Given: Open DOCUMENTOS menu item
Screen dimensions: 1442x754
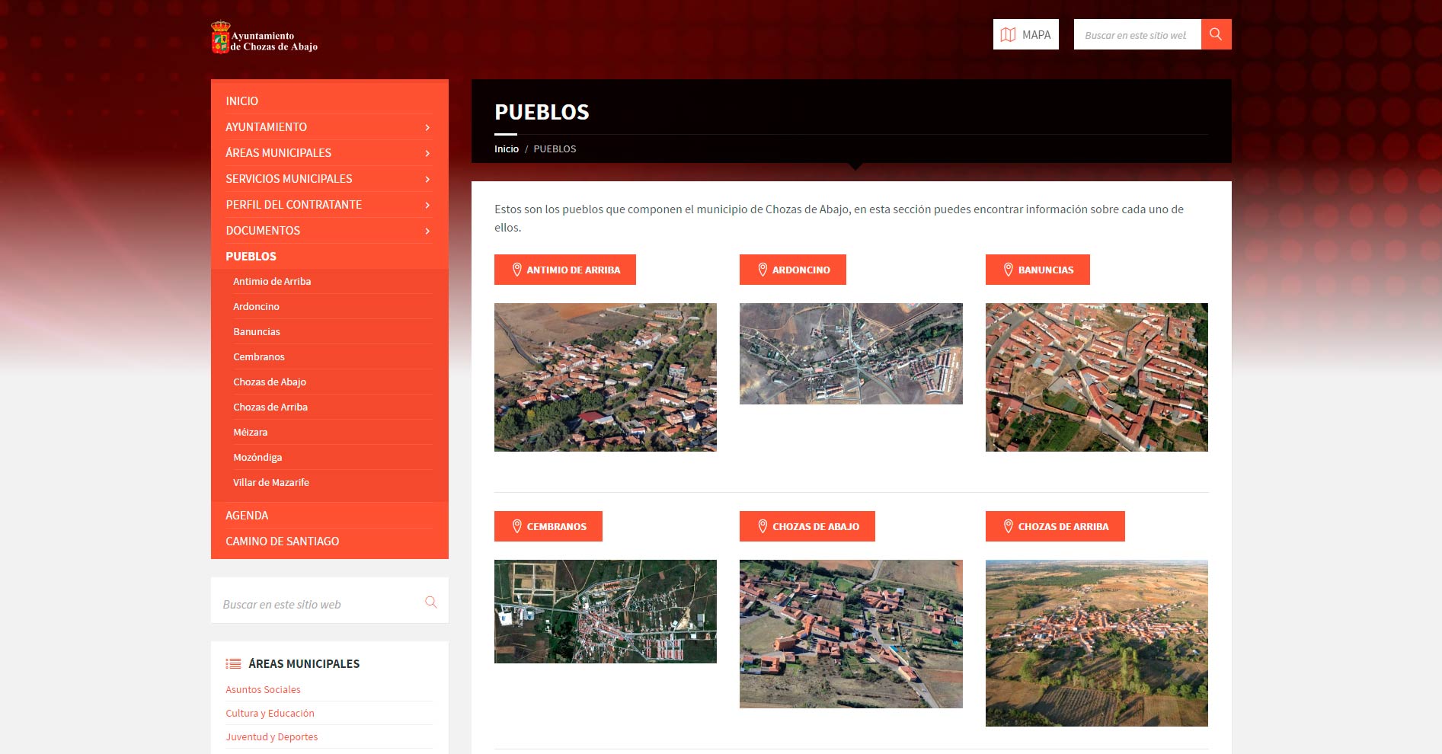Looking at the screenshot, I should pos(263,231).
